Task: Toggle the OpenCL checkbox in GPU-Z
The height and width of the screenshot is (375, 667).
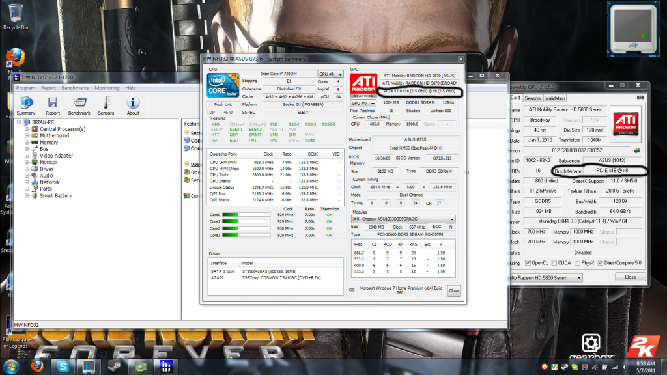Action: [528, 263]
